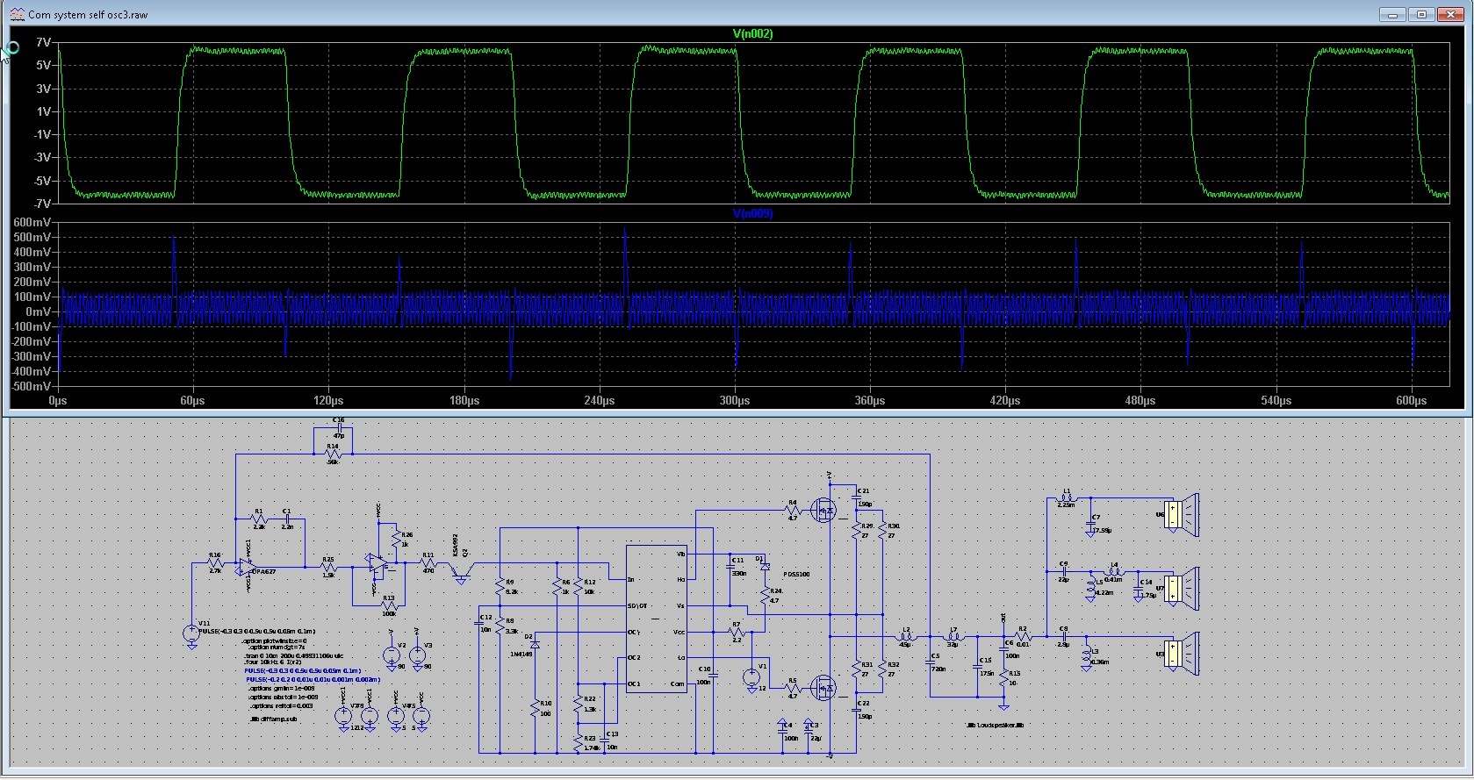The width and height of the screenshot is (1474, 780).
Task: Select the U3 loudspeaker symbol
Action: click(x=1181, y=655)
